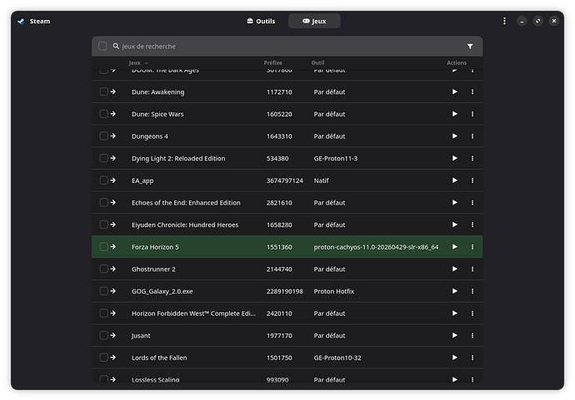
Task: Minimize the Steam window
Action: click(522, 21)
